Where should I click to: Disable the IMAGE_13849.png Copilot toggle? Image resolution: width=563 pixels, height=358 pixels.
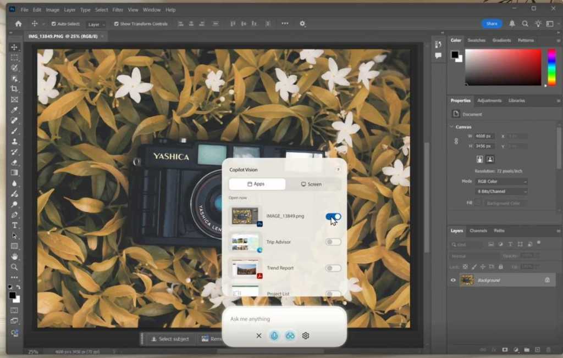[332, 216]
